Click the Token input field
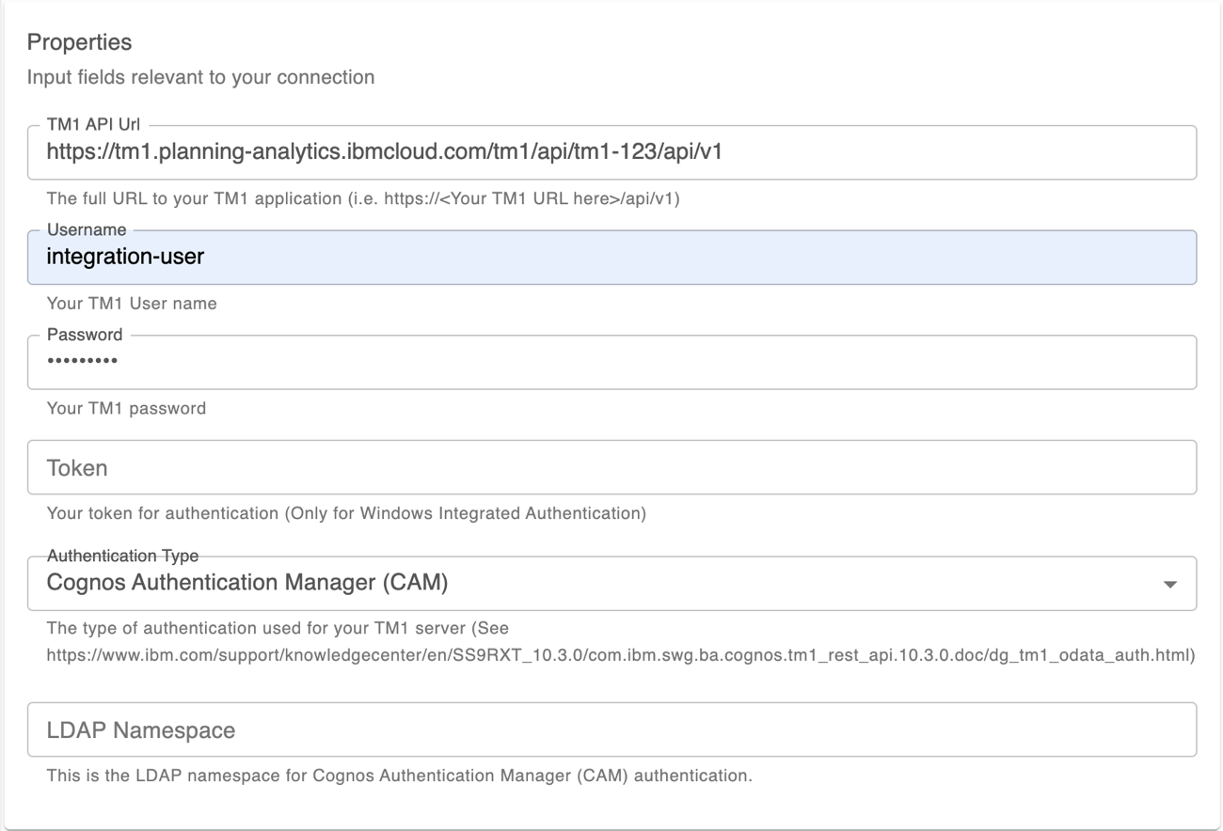Viewport: 1223px width, 831px height. click(611, 467)
